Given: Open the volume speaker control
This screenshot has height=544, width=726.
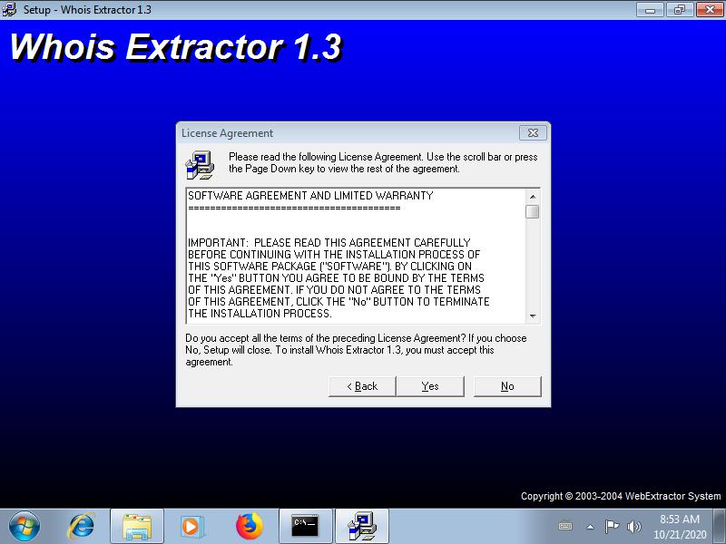Looking at the screenshot, I should [x=633, y=527].
